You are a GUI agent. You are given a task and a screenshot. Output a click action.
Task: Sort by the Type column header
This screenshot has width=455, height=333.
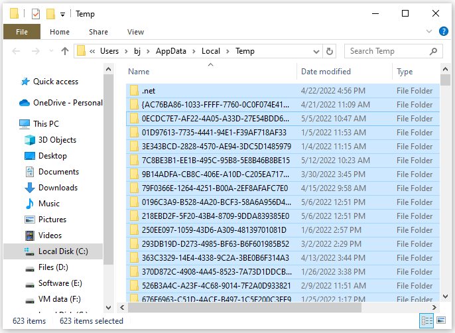click(x=405, y=72)
